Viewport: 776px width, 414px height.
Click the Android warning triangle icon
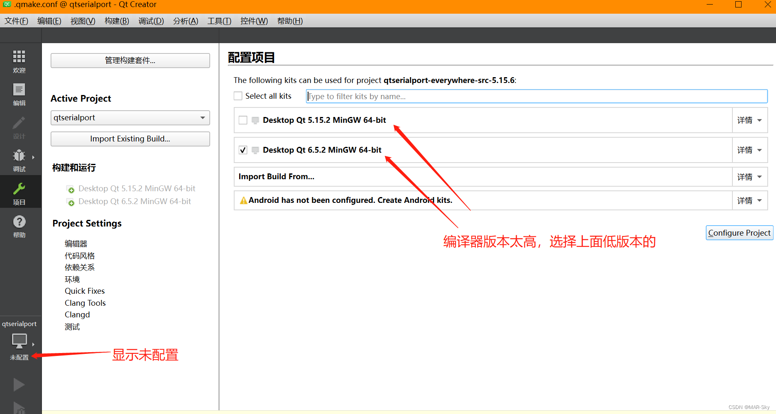click(243, 201)
